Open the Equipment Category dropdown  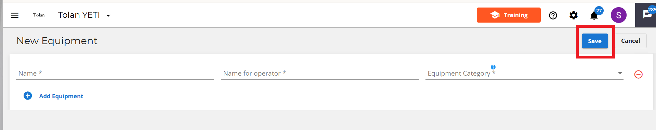[x=524, y=73]
